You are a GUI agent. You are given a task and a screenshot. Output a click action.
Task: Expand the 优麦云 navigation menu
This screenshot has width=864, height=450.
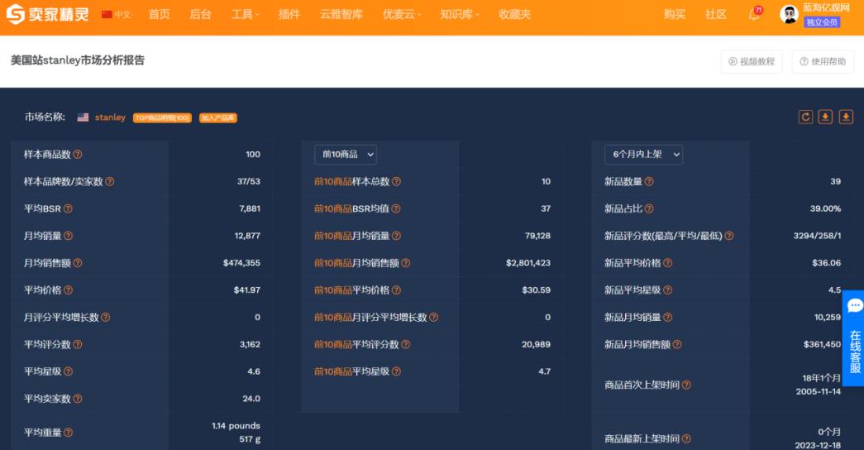pos(402,14)
